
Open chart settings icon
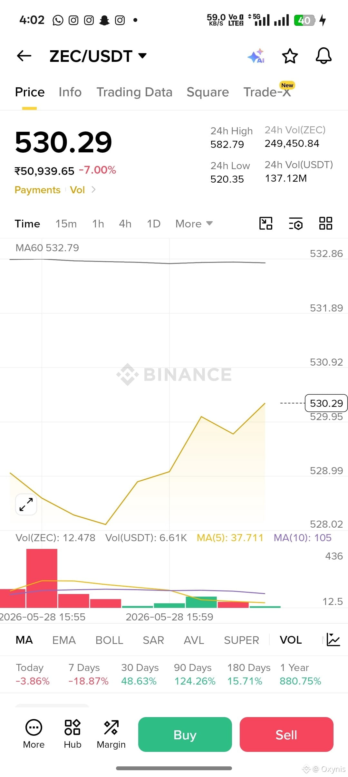(295, 224)
